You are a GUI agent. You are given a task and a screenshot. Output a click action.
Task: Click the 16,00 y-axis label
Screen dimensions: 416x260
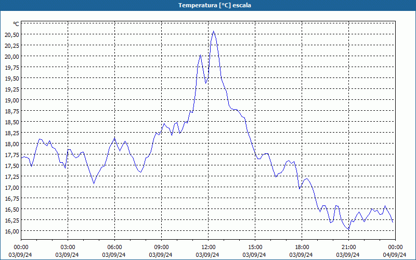(x=12, y=231)
